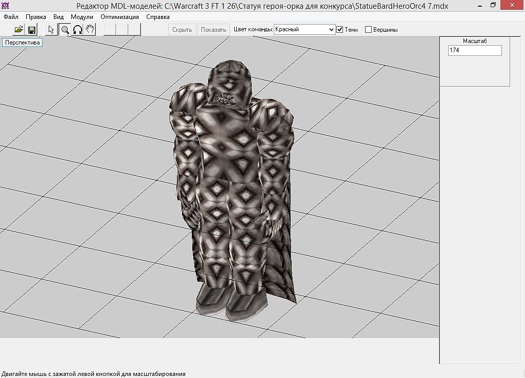Screen dimensions: 525x378
Task: Click the save floppy disk icon
Action: 32,29
